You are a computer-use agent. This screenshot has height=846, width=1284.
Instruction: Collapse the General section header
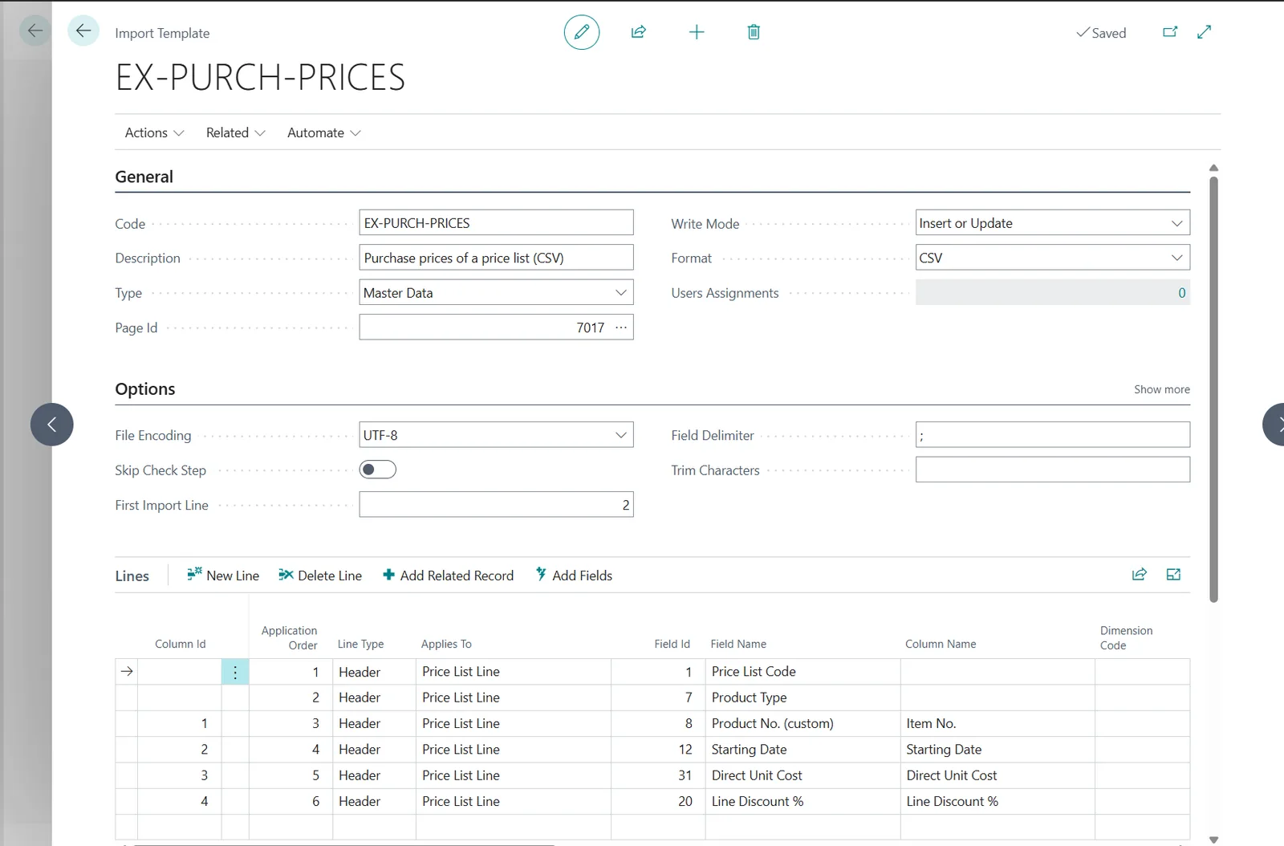(144, 177)
